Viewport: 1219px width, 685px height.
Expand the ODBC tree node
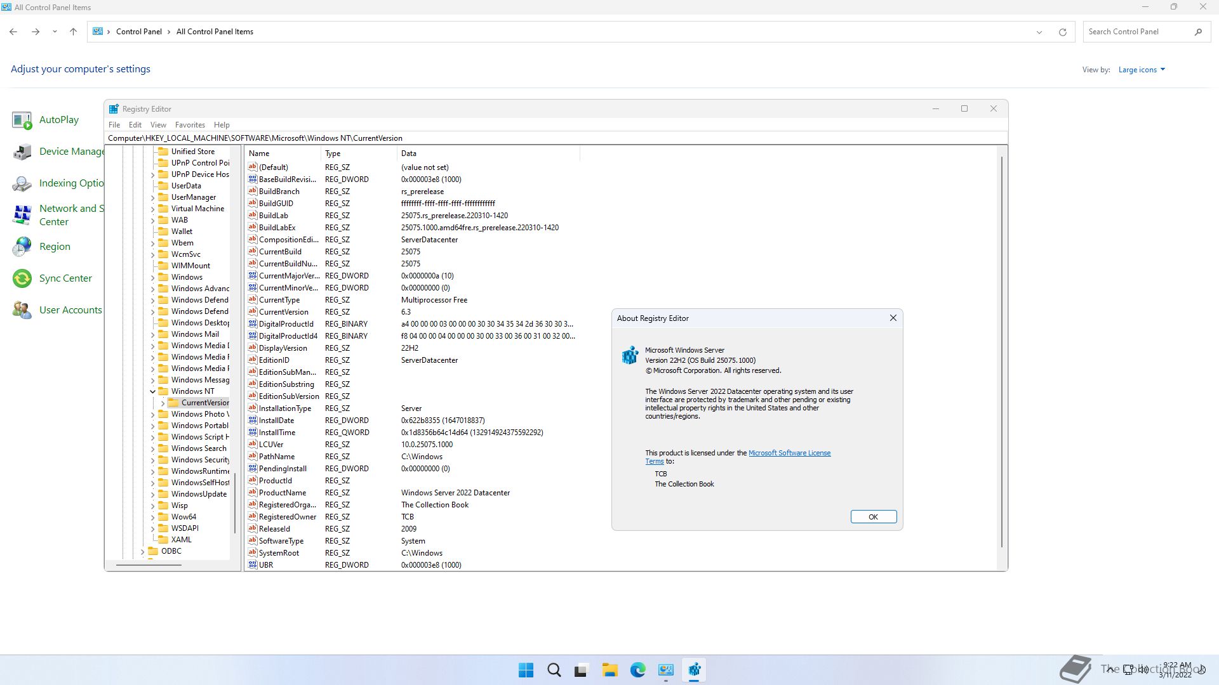coord(142,552)
